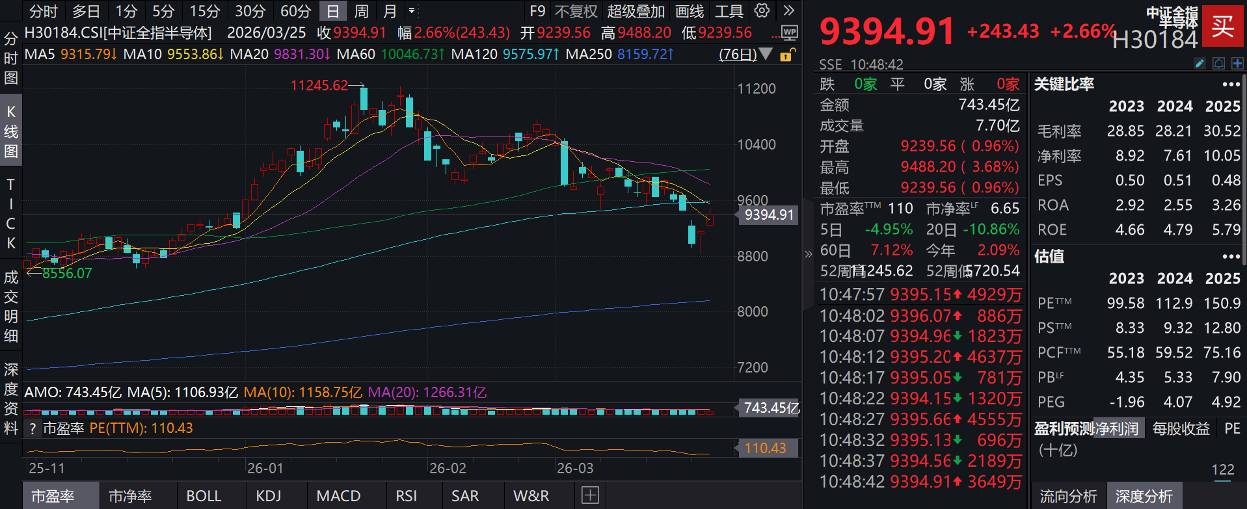The width and height of the screenshot is (1247, 509).
Task: Add index to watchlist with plus icon
Action: [x=1237, y=63]
